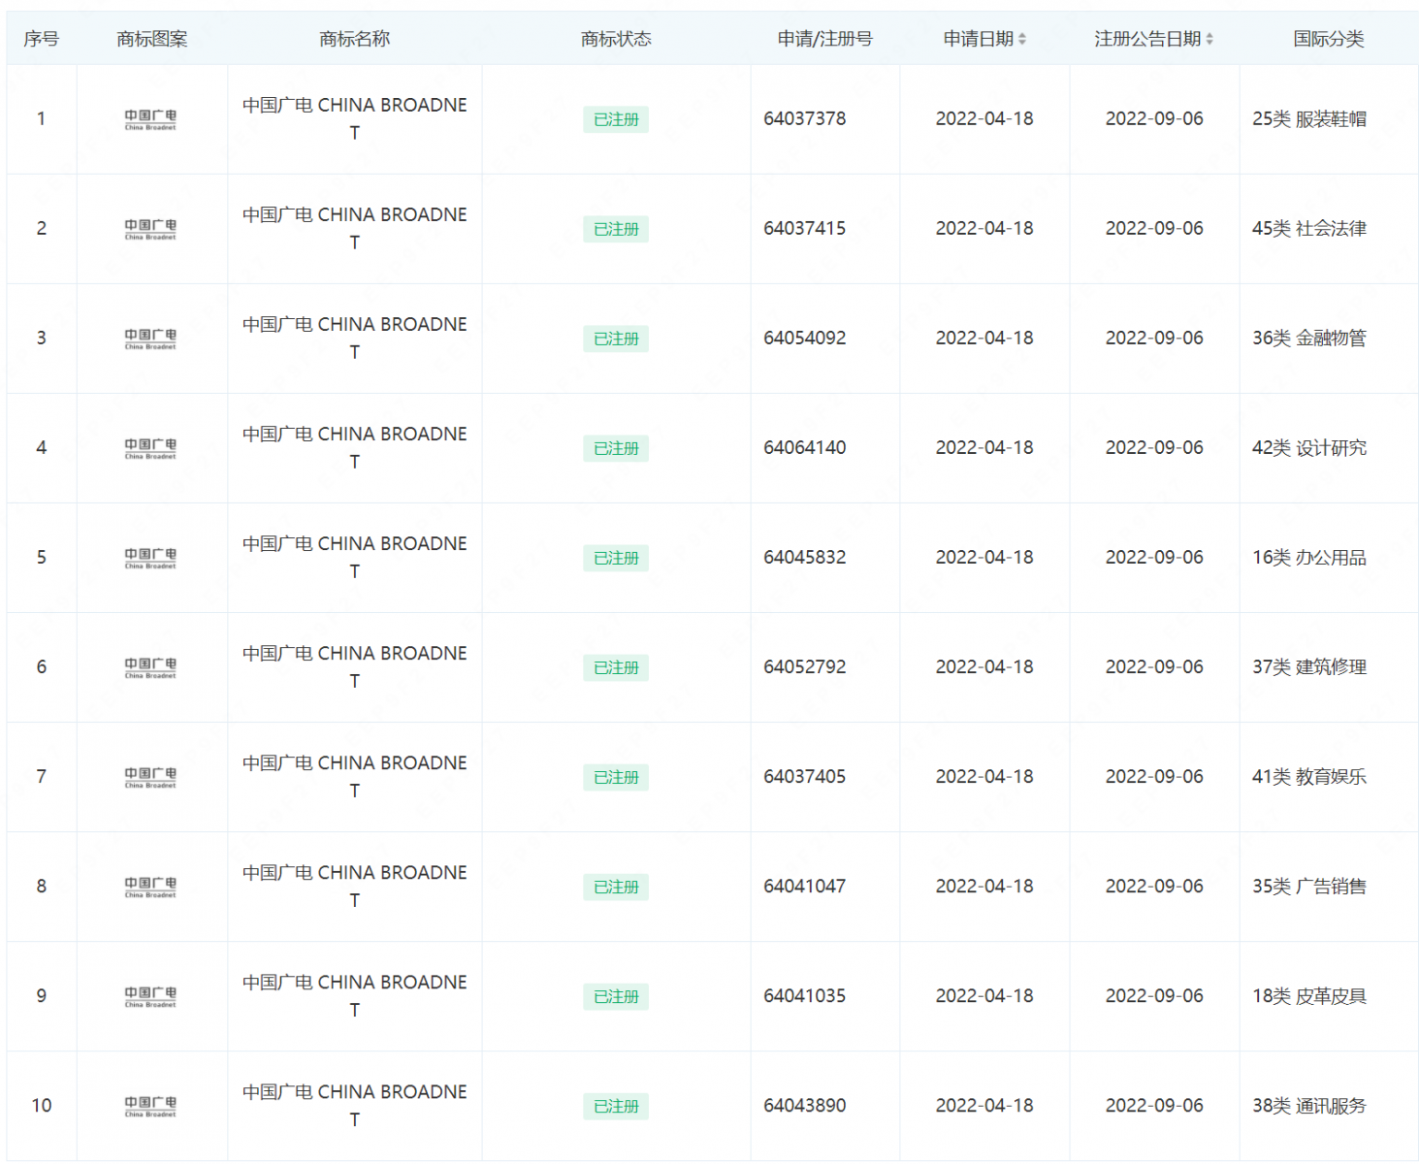Click the 商标名称 column header
The width and height of the screenshot is (1419, 1164).
354,39
